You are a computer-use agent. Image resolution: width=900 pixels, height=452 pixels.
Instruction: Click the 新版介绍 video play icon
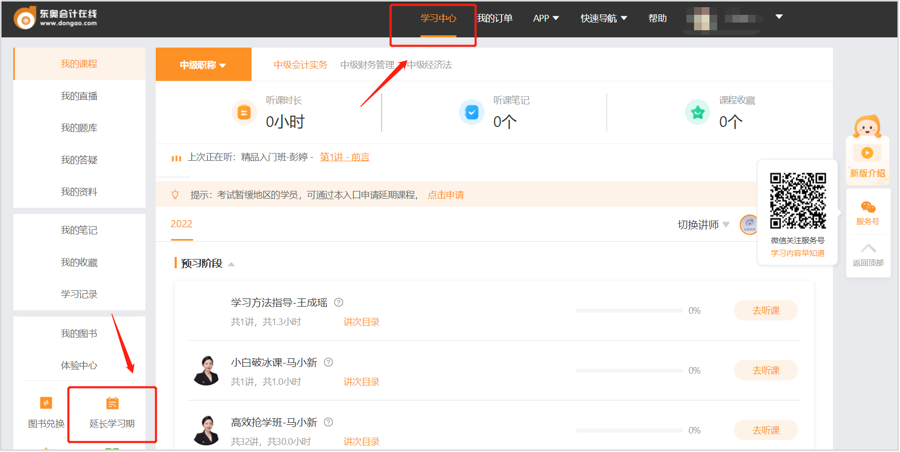pos(867,153)
